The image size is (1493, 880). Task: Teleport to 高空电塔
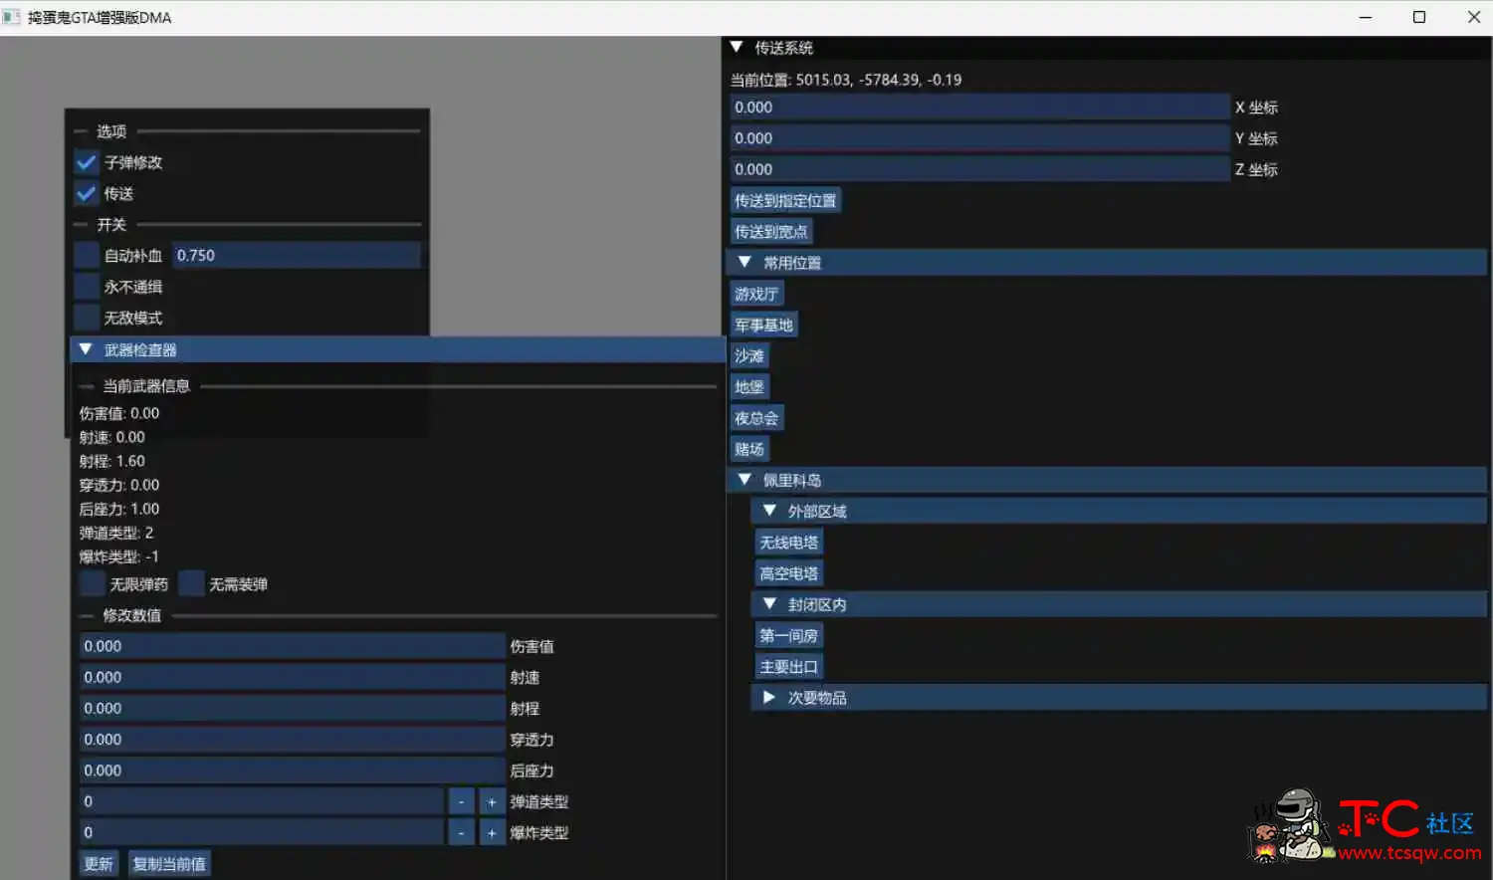tap(788, 573)
